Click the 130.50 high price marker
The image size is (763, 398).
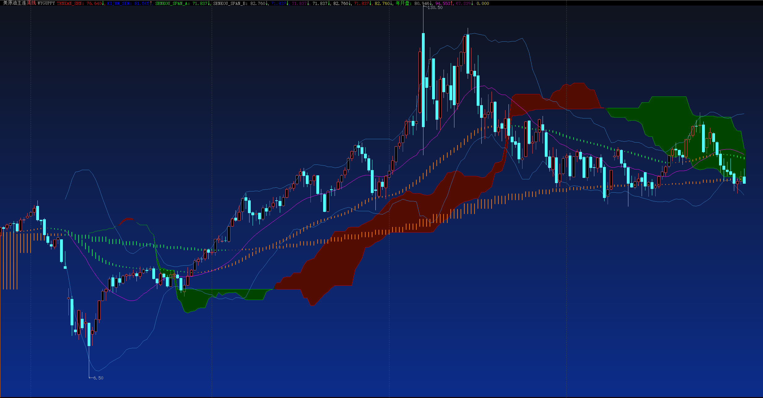pyautogui.click(x=435, y=7)
